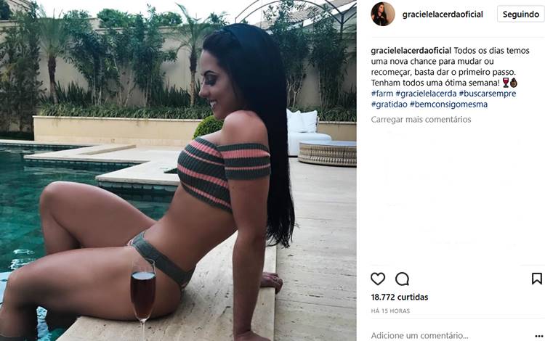Viewport: 545px width, 341px height.
Task: Focus the Adicione um comentário field
Action: [450, 335]
